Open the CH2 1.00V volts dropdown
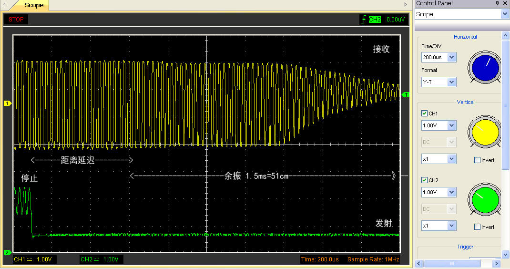Image resolution: width=510 pixels, height=269 pixels. [451, 192]
